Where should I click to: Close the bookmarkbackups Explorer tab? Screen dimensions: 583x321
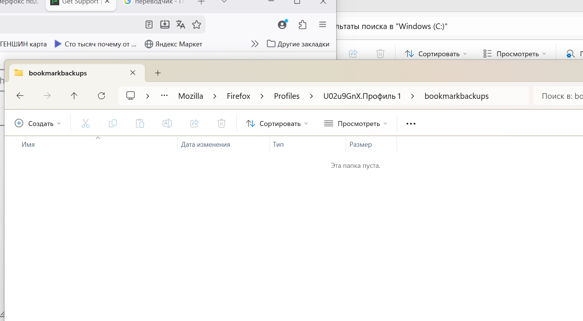click(x=133, y=73)
